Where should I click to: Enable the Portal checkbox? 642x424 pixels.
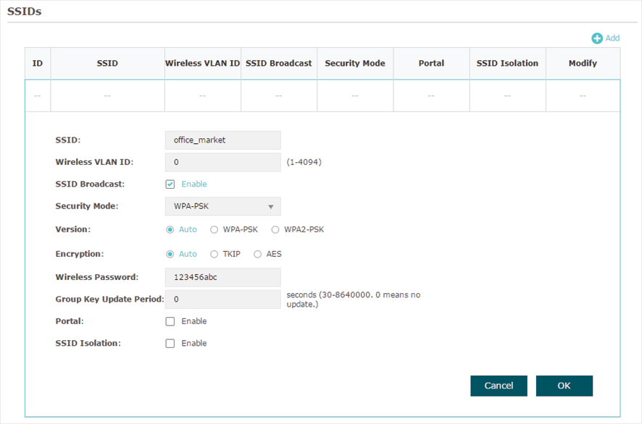click(x=170, y=321)
